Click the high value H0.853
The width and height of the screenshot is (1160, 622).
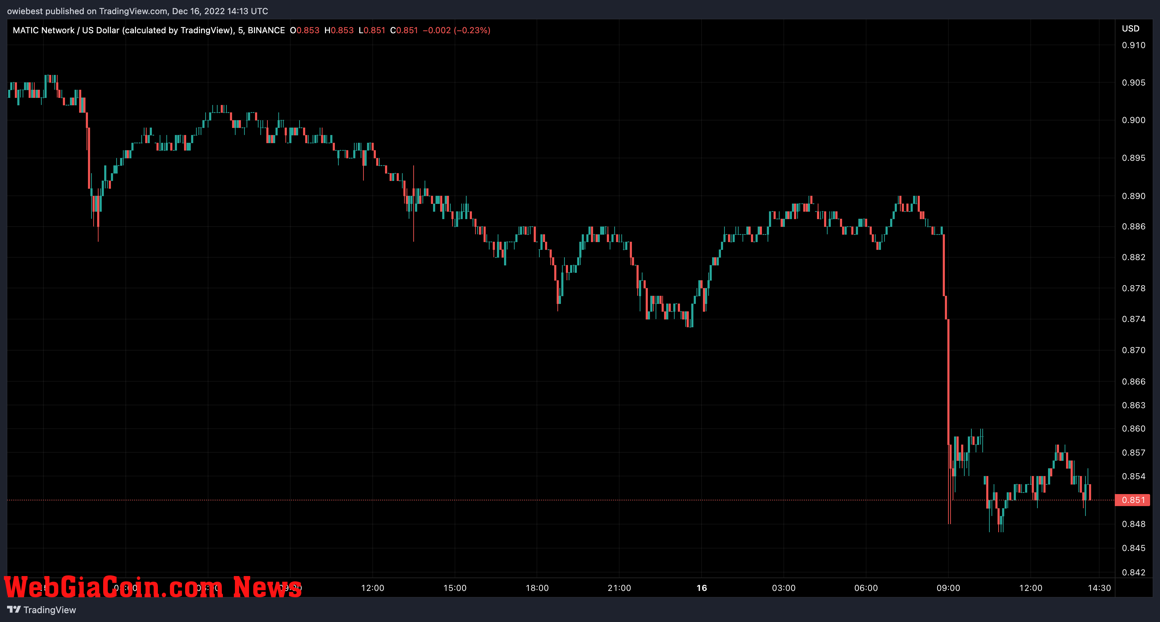(339, 30)
